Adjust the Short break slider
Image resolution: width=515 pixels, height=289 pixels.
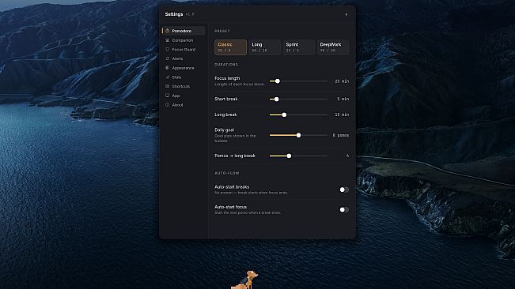click(298, 99)
